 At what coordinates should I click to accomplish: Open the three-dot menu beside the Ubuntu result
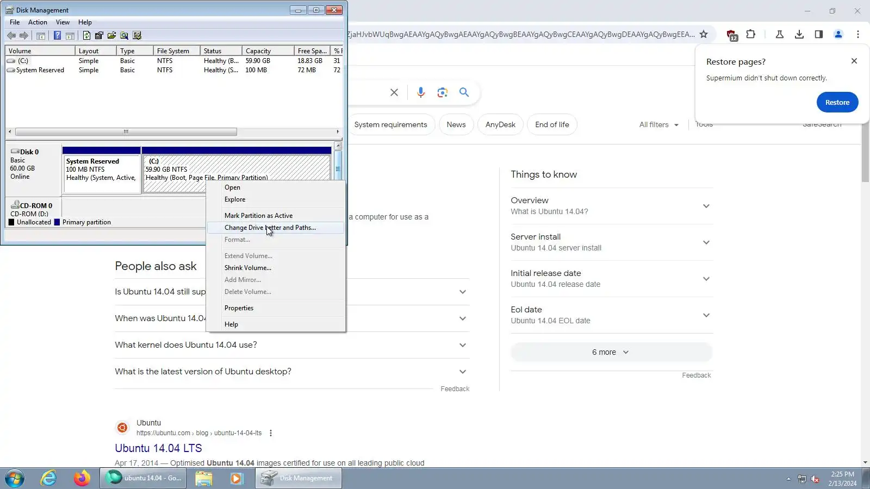[x=270, y=433]
